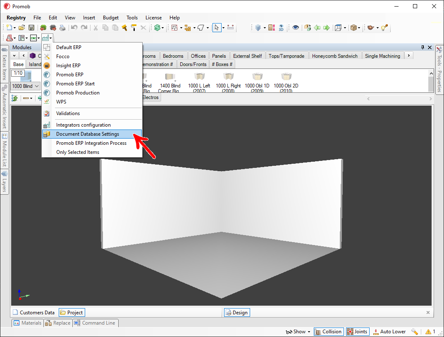Open the vertical Layers side panel tab

pyautogui.click(x=5, y=182)
